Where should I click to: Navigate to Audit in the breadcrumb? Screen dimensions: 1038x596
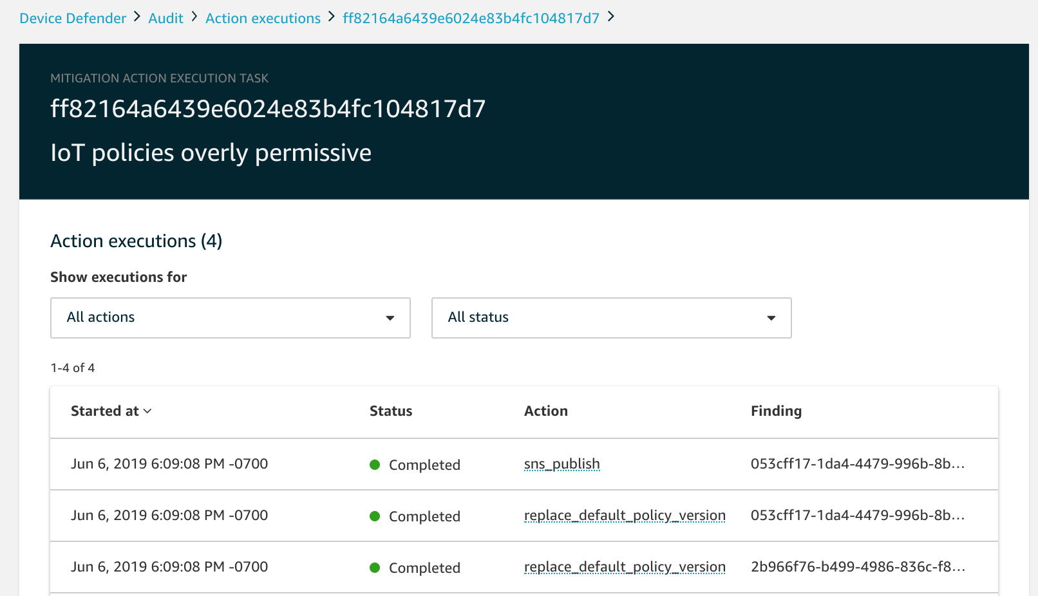(x=165, y=18)
